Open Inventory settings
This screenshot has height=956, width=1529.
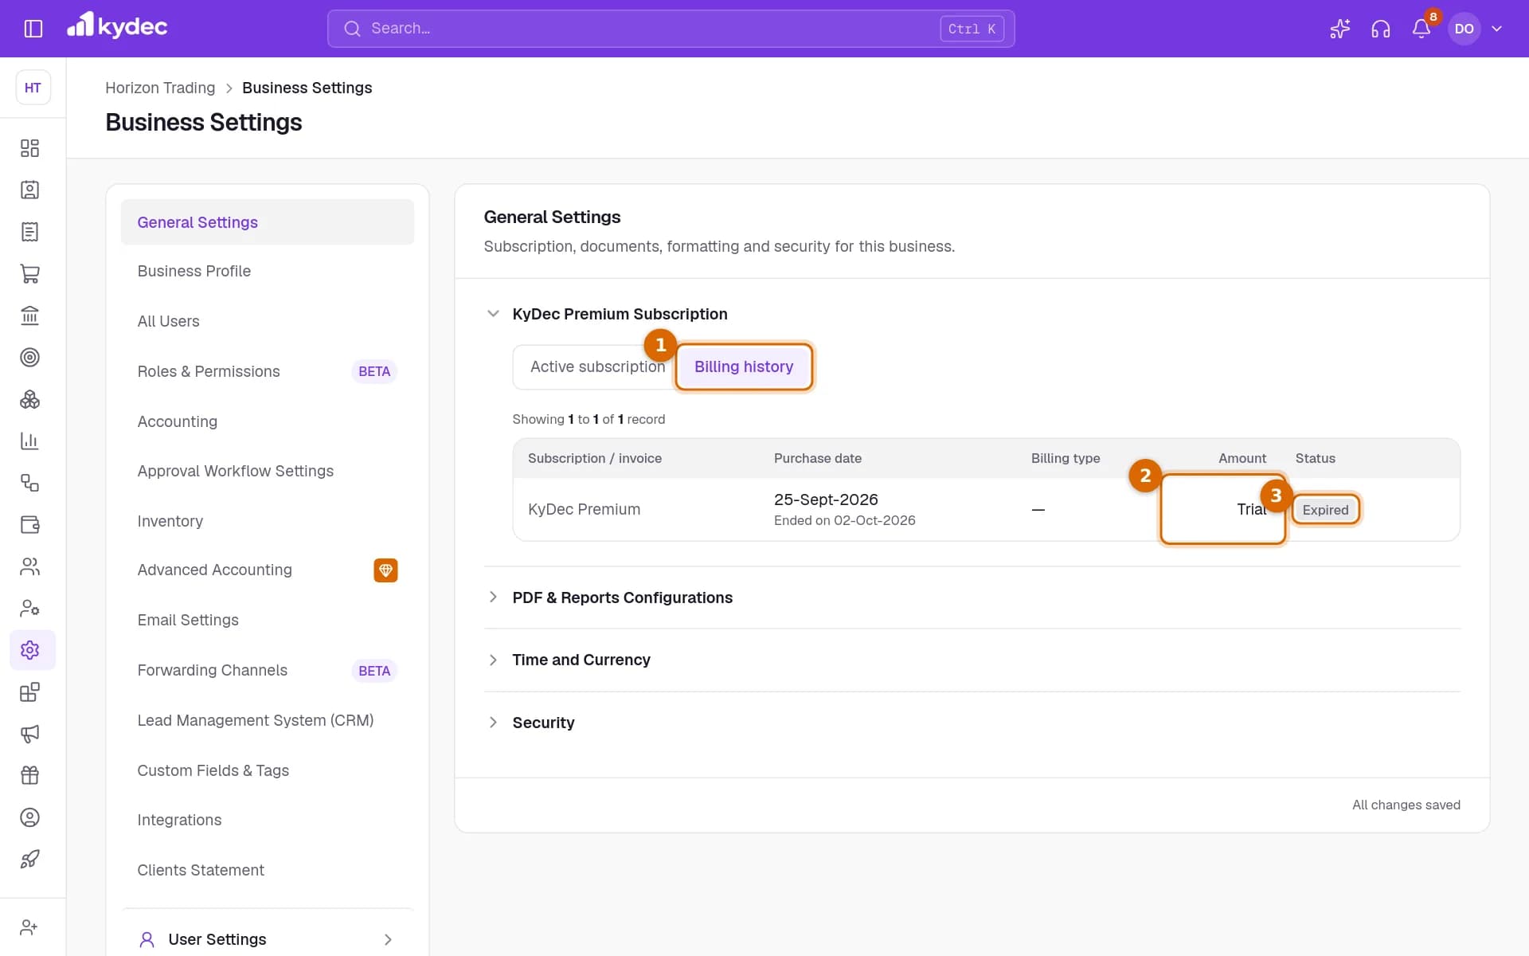point(268,521)
